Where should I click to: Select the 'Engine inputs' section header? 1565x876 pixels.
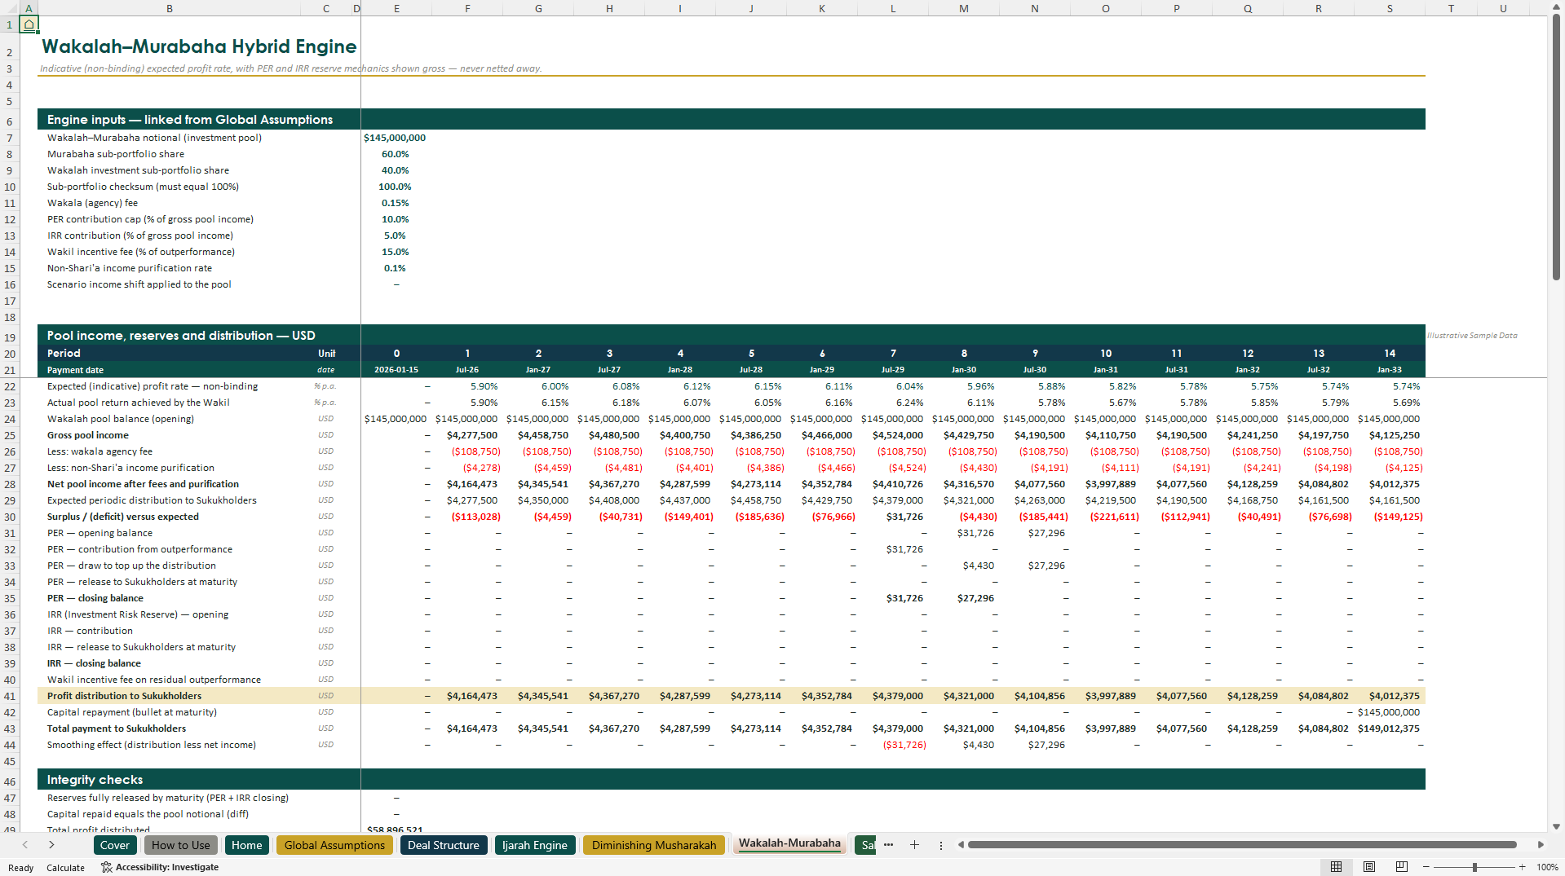click(190, 120)
